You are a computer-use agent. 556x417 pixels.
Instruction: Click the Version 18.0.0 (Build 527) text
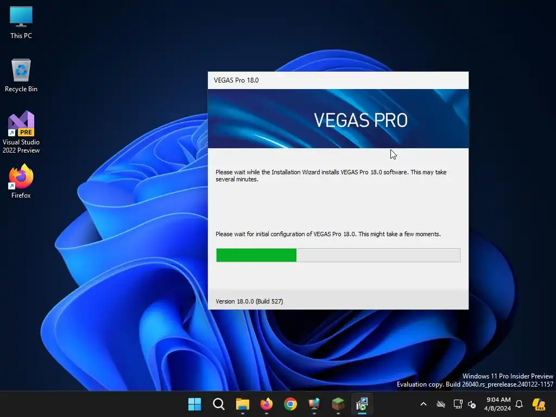[x=249, y=301]
